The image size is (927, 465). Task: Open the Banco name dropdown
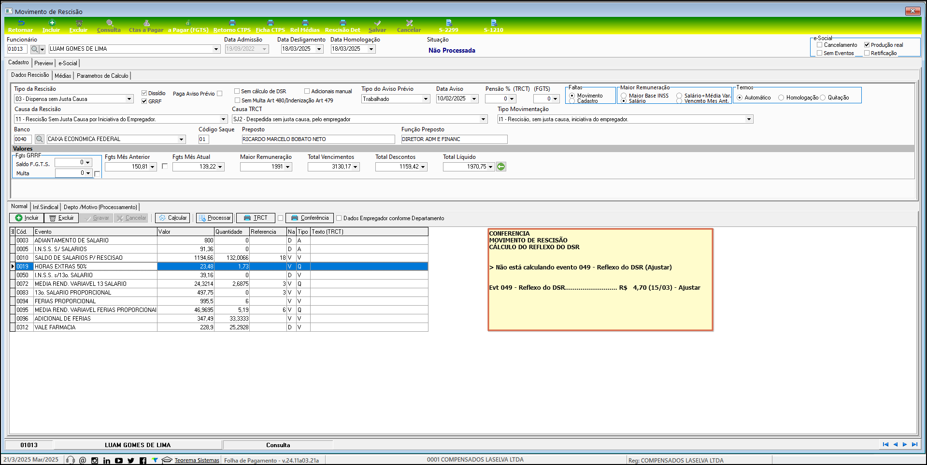coord(182,139)
